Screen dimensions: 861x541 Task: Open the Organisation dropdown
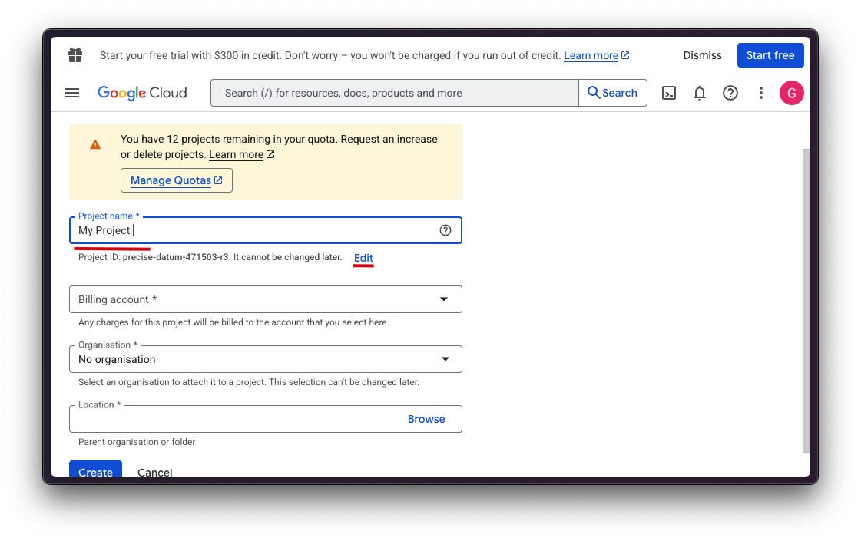tap(266, 359)
